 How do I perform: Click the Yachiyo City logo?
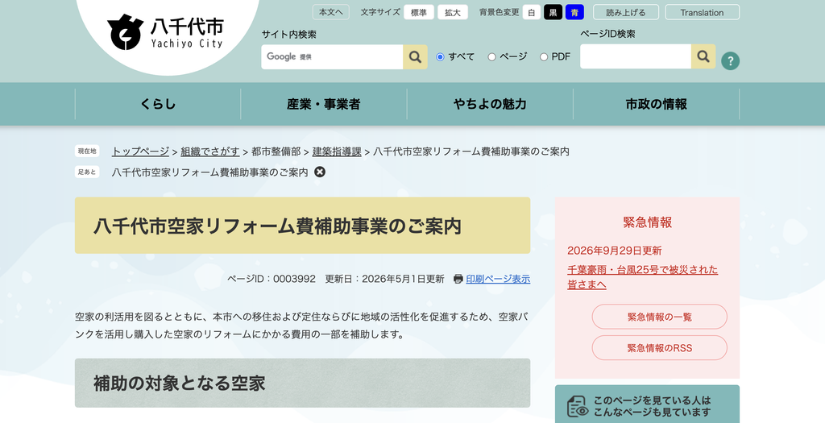(165, 31)
